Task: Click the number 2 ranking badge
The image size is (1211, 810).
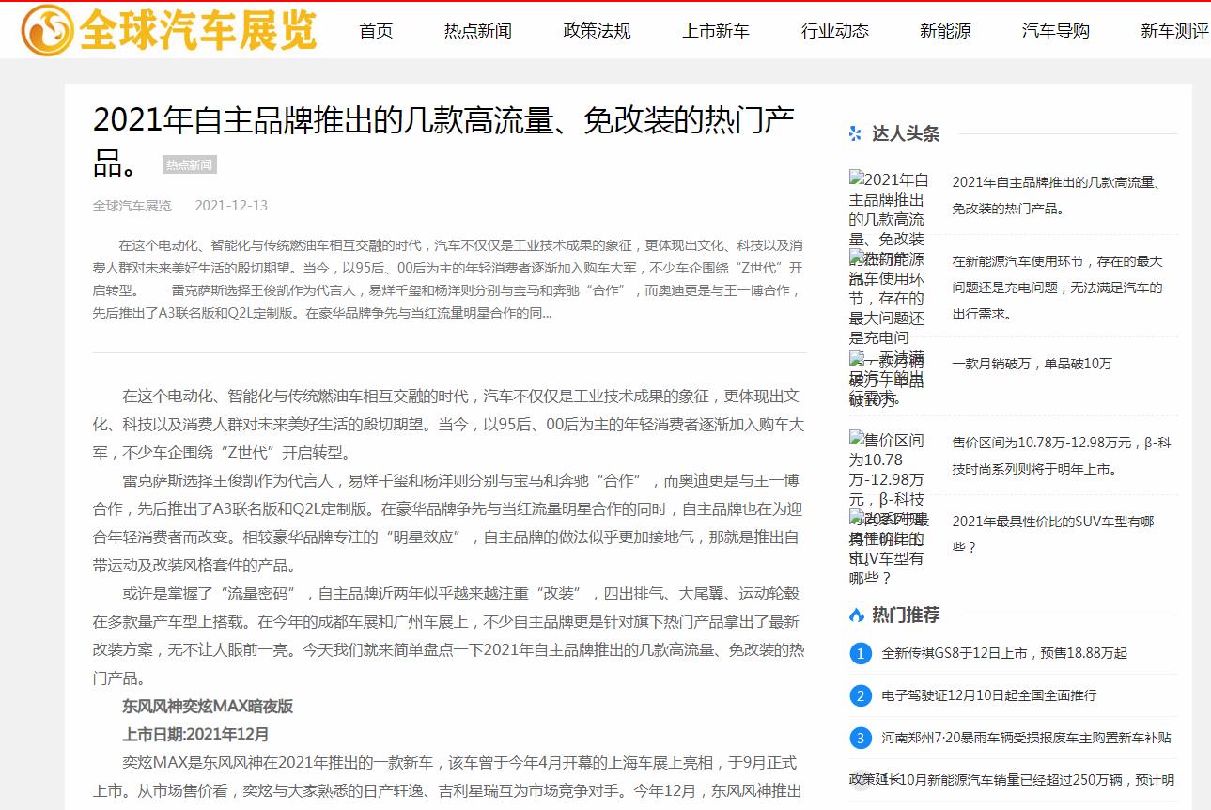Action: [x=861, y=695]
